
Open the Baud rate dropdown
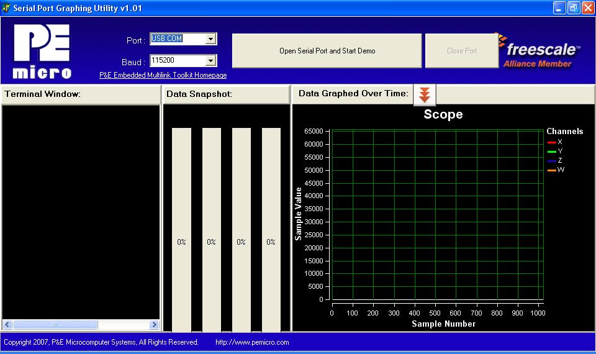click(x=210, y=61)
